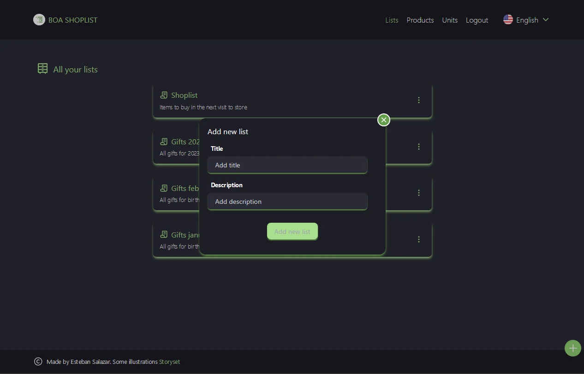Close the Add new list dialog
Screen dimensions: 584x374
383,120
